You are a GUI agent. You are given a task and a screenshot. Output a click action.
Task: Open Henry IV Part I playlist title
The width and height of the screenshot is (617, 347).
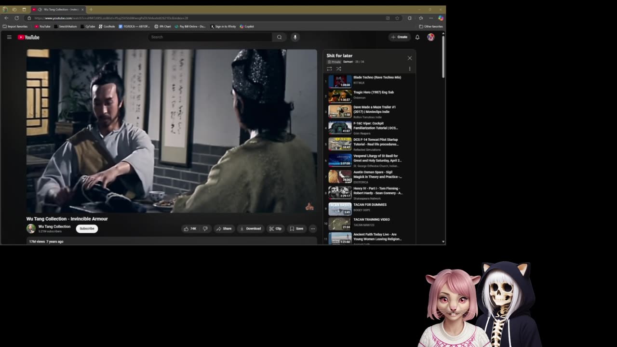pyautogui.click(x=378, y=191)
